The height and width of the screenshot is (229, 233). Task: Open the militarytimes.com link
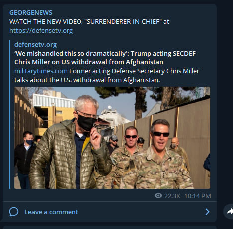coord(41,71)
